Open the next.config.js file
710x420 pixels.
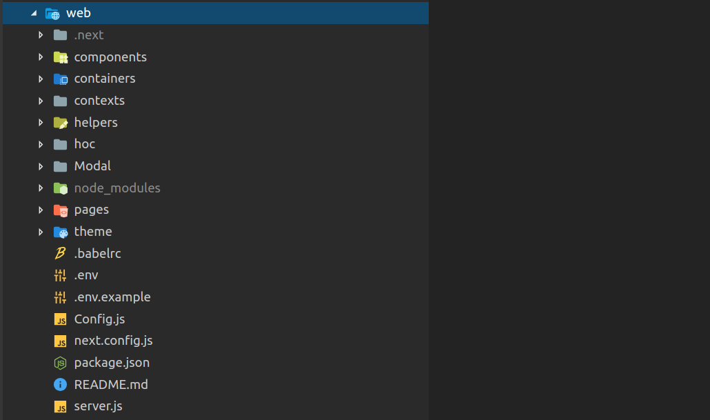tap(113, 341)
